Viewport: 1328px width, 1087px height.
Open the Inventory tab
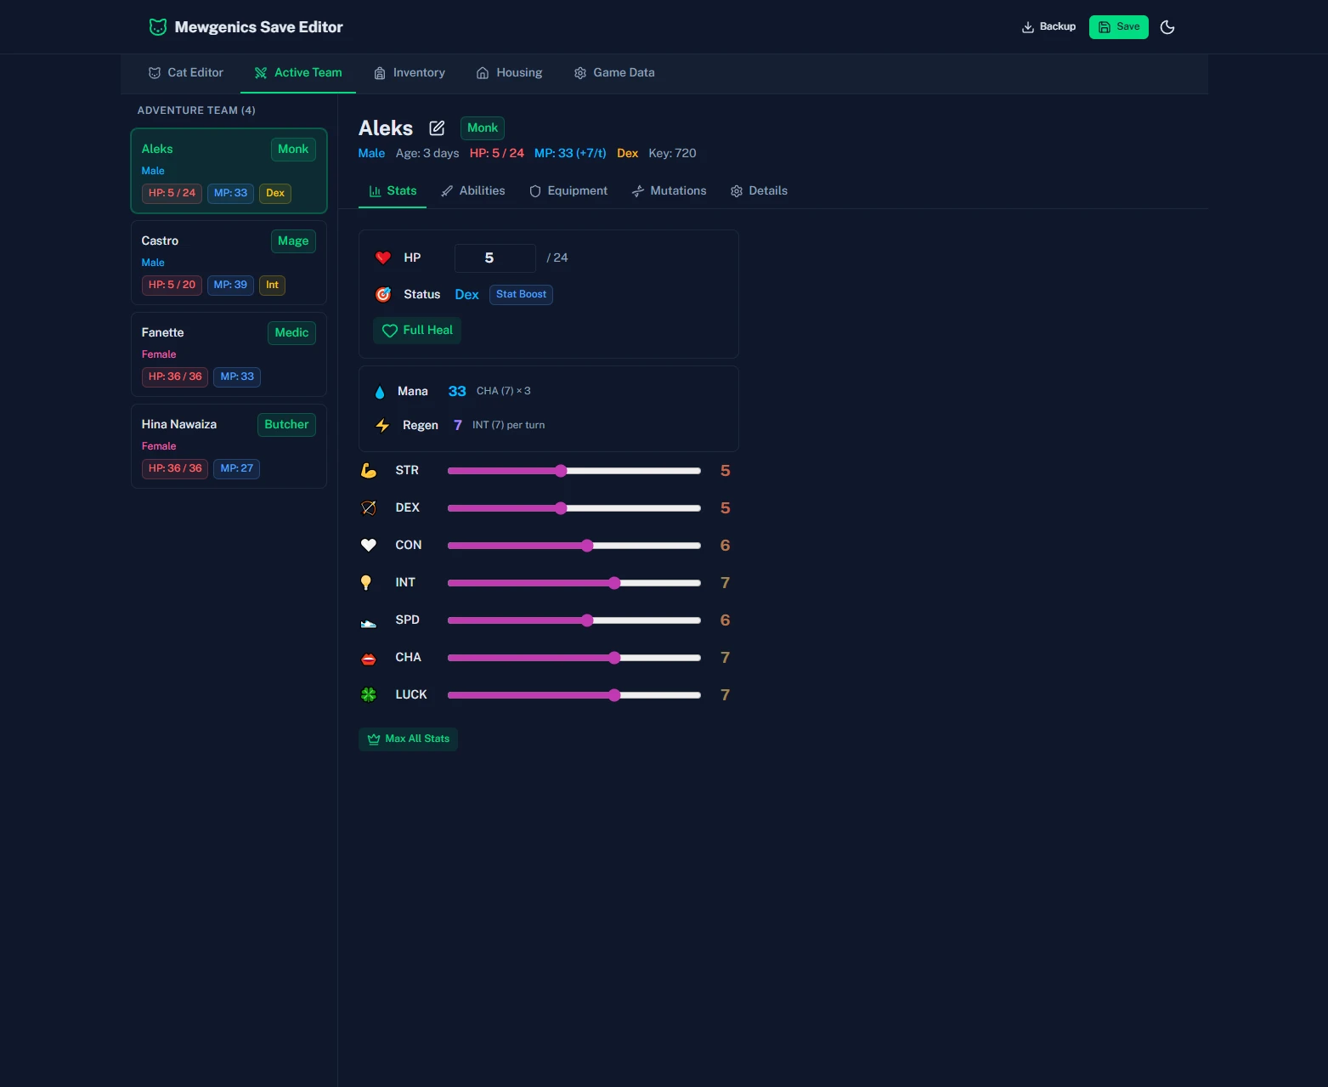410,73
